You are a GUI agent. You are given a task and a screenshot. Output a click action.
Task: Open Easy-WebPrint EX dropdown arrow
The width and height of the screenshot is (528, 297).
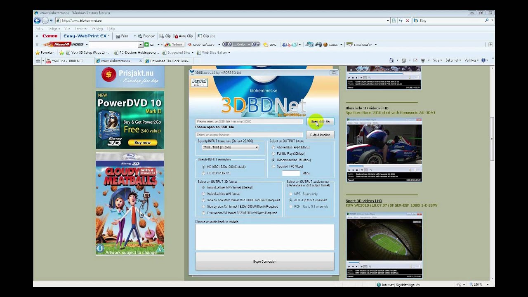(108, 36)
